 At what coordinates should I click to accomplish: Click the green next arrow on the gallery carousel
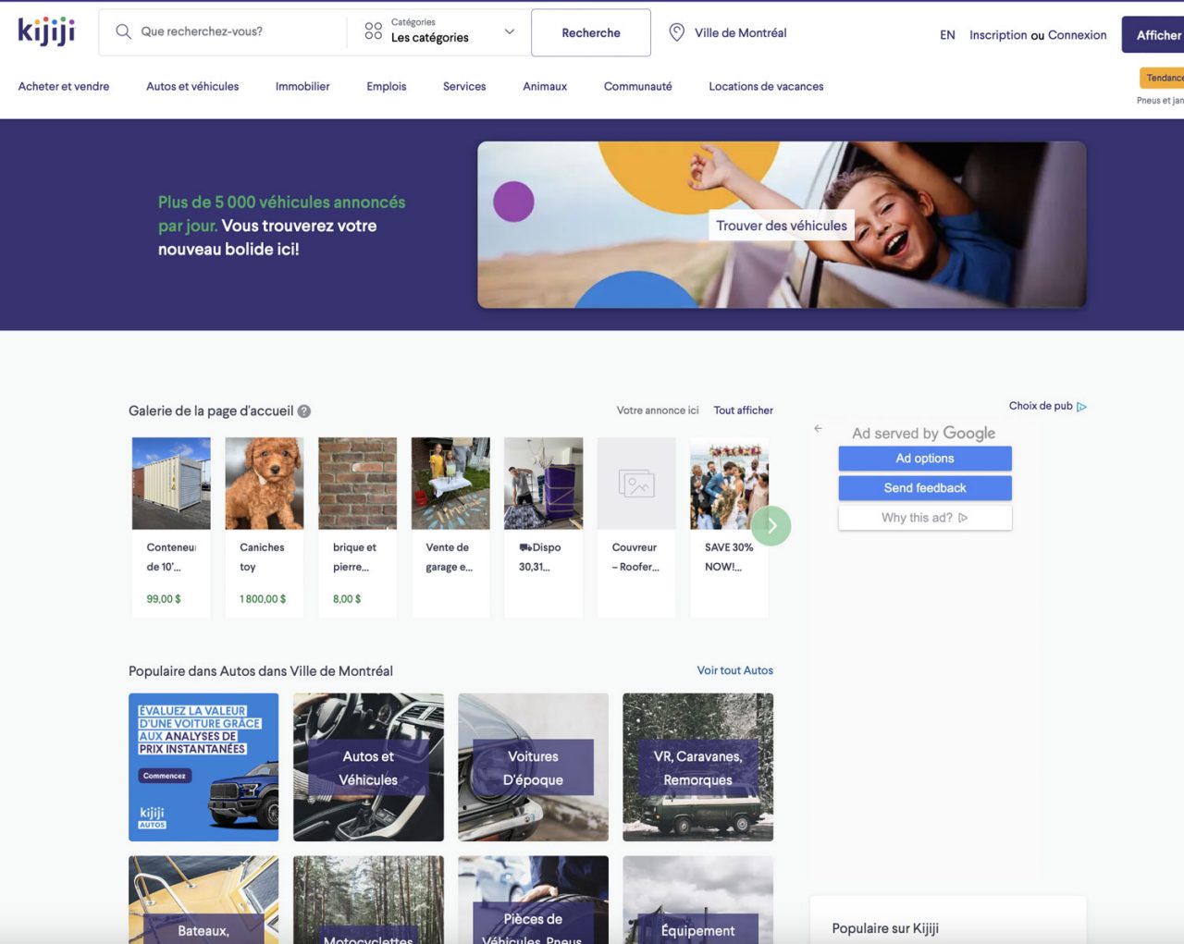tap(771, 525)
